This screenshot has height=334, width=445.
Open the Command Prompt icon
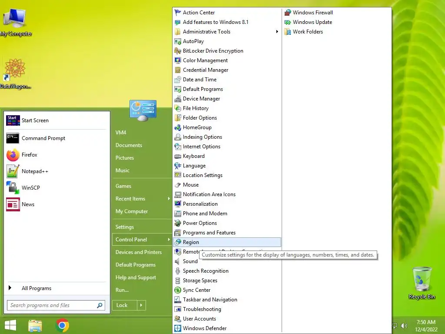click(13, 138)
